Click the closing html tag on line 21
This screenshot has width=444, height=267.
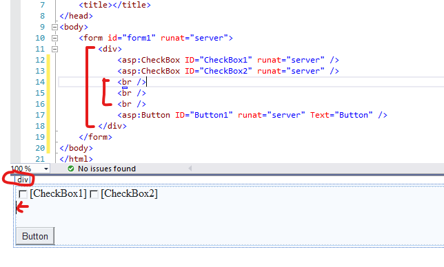coord(76,159)
